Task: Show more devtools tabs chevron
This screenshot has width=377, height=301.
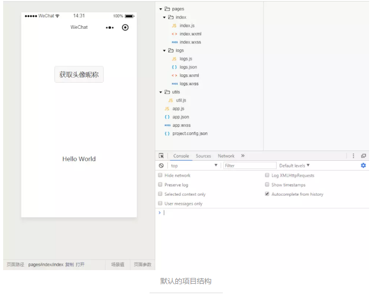Action: (243, 156)
